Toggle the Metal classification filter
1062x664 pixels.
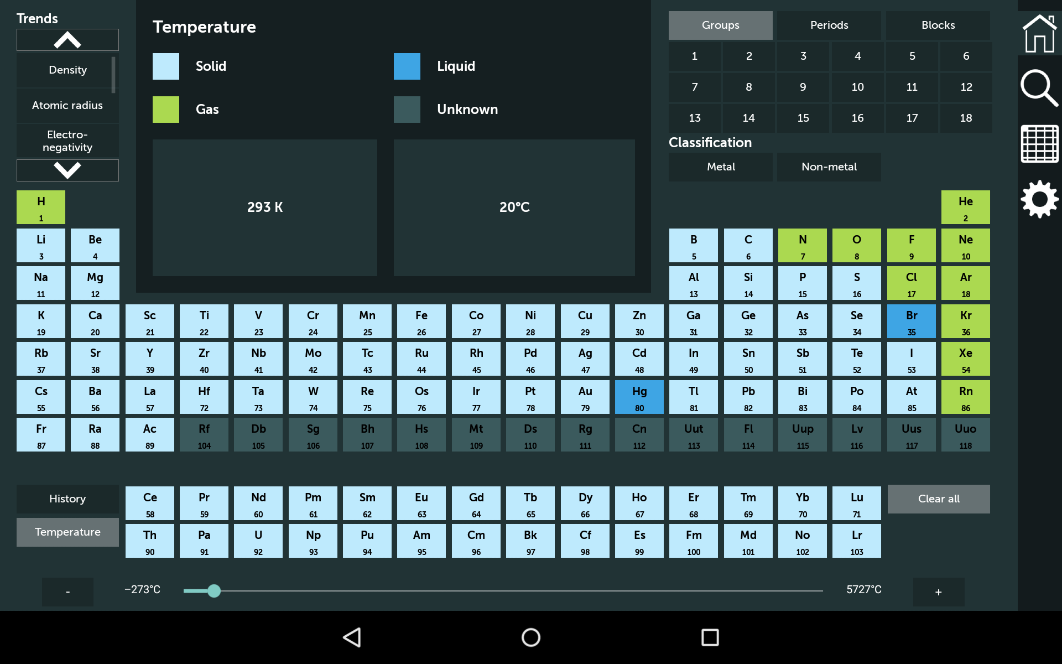point(720,167)
